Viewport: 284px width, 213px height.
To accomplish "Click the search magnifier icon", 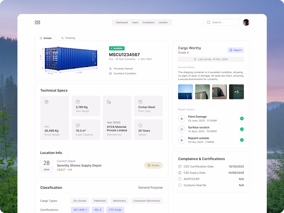I will pyautogui.click(x=208, y=22).
